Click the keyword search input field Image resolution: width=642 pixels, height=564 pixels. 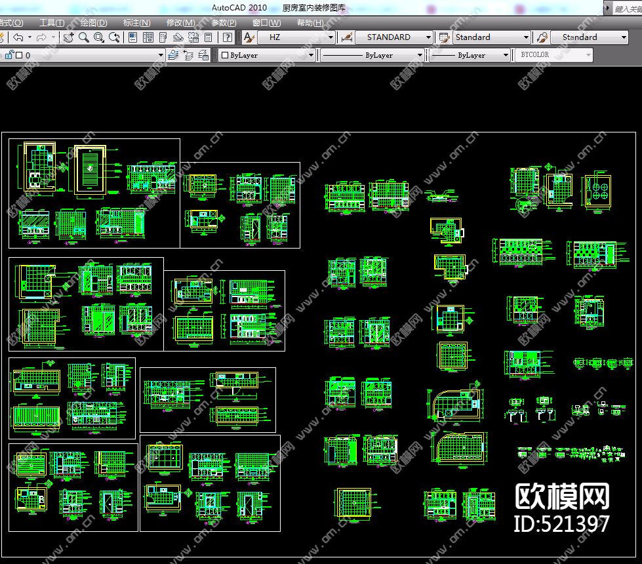pos(628,9)
